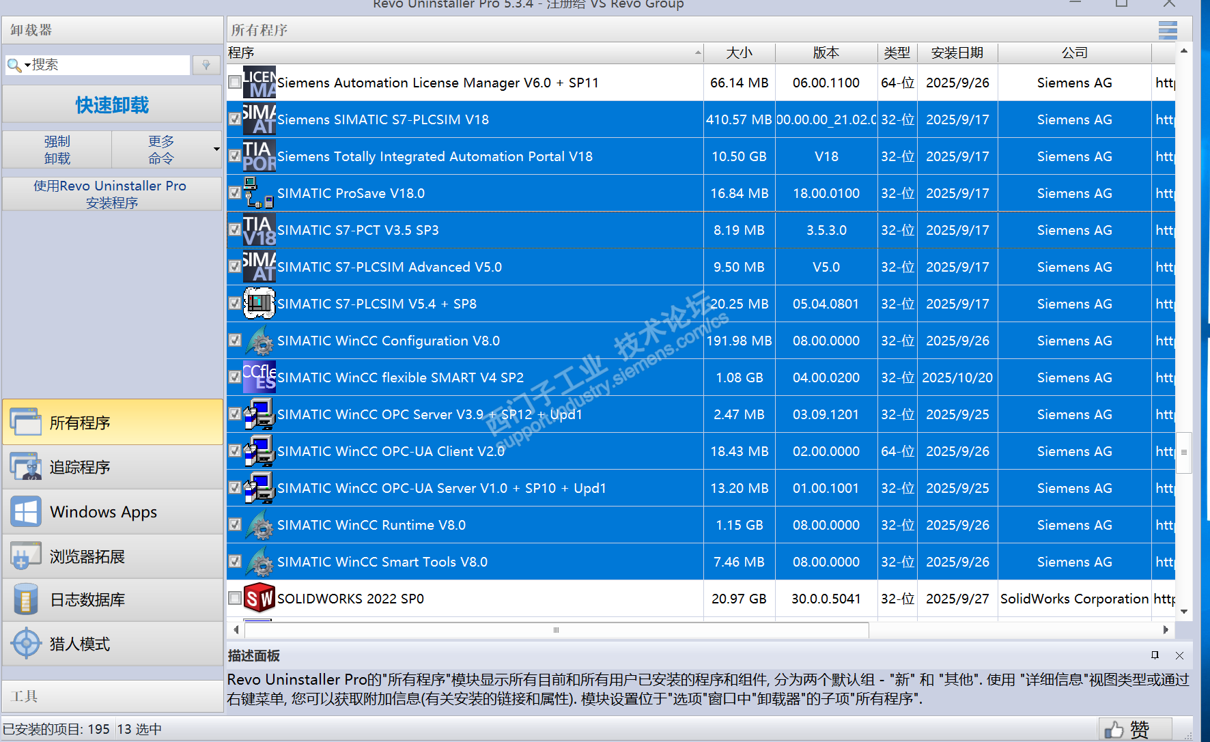Click the WinCC OPC-UA Client V2.0 icon
This screenshot has height=742, width=1210.
click(x=259, y=451)
